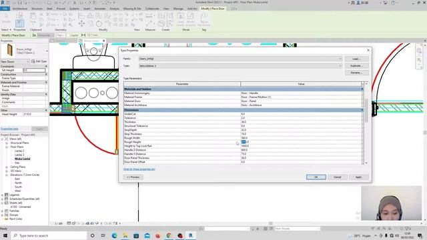The width and height of the screenshot is (427, 240).
Task: Collapse the Views (all) tree node
Action: pyautogui.click(x=3, y=139)
